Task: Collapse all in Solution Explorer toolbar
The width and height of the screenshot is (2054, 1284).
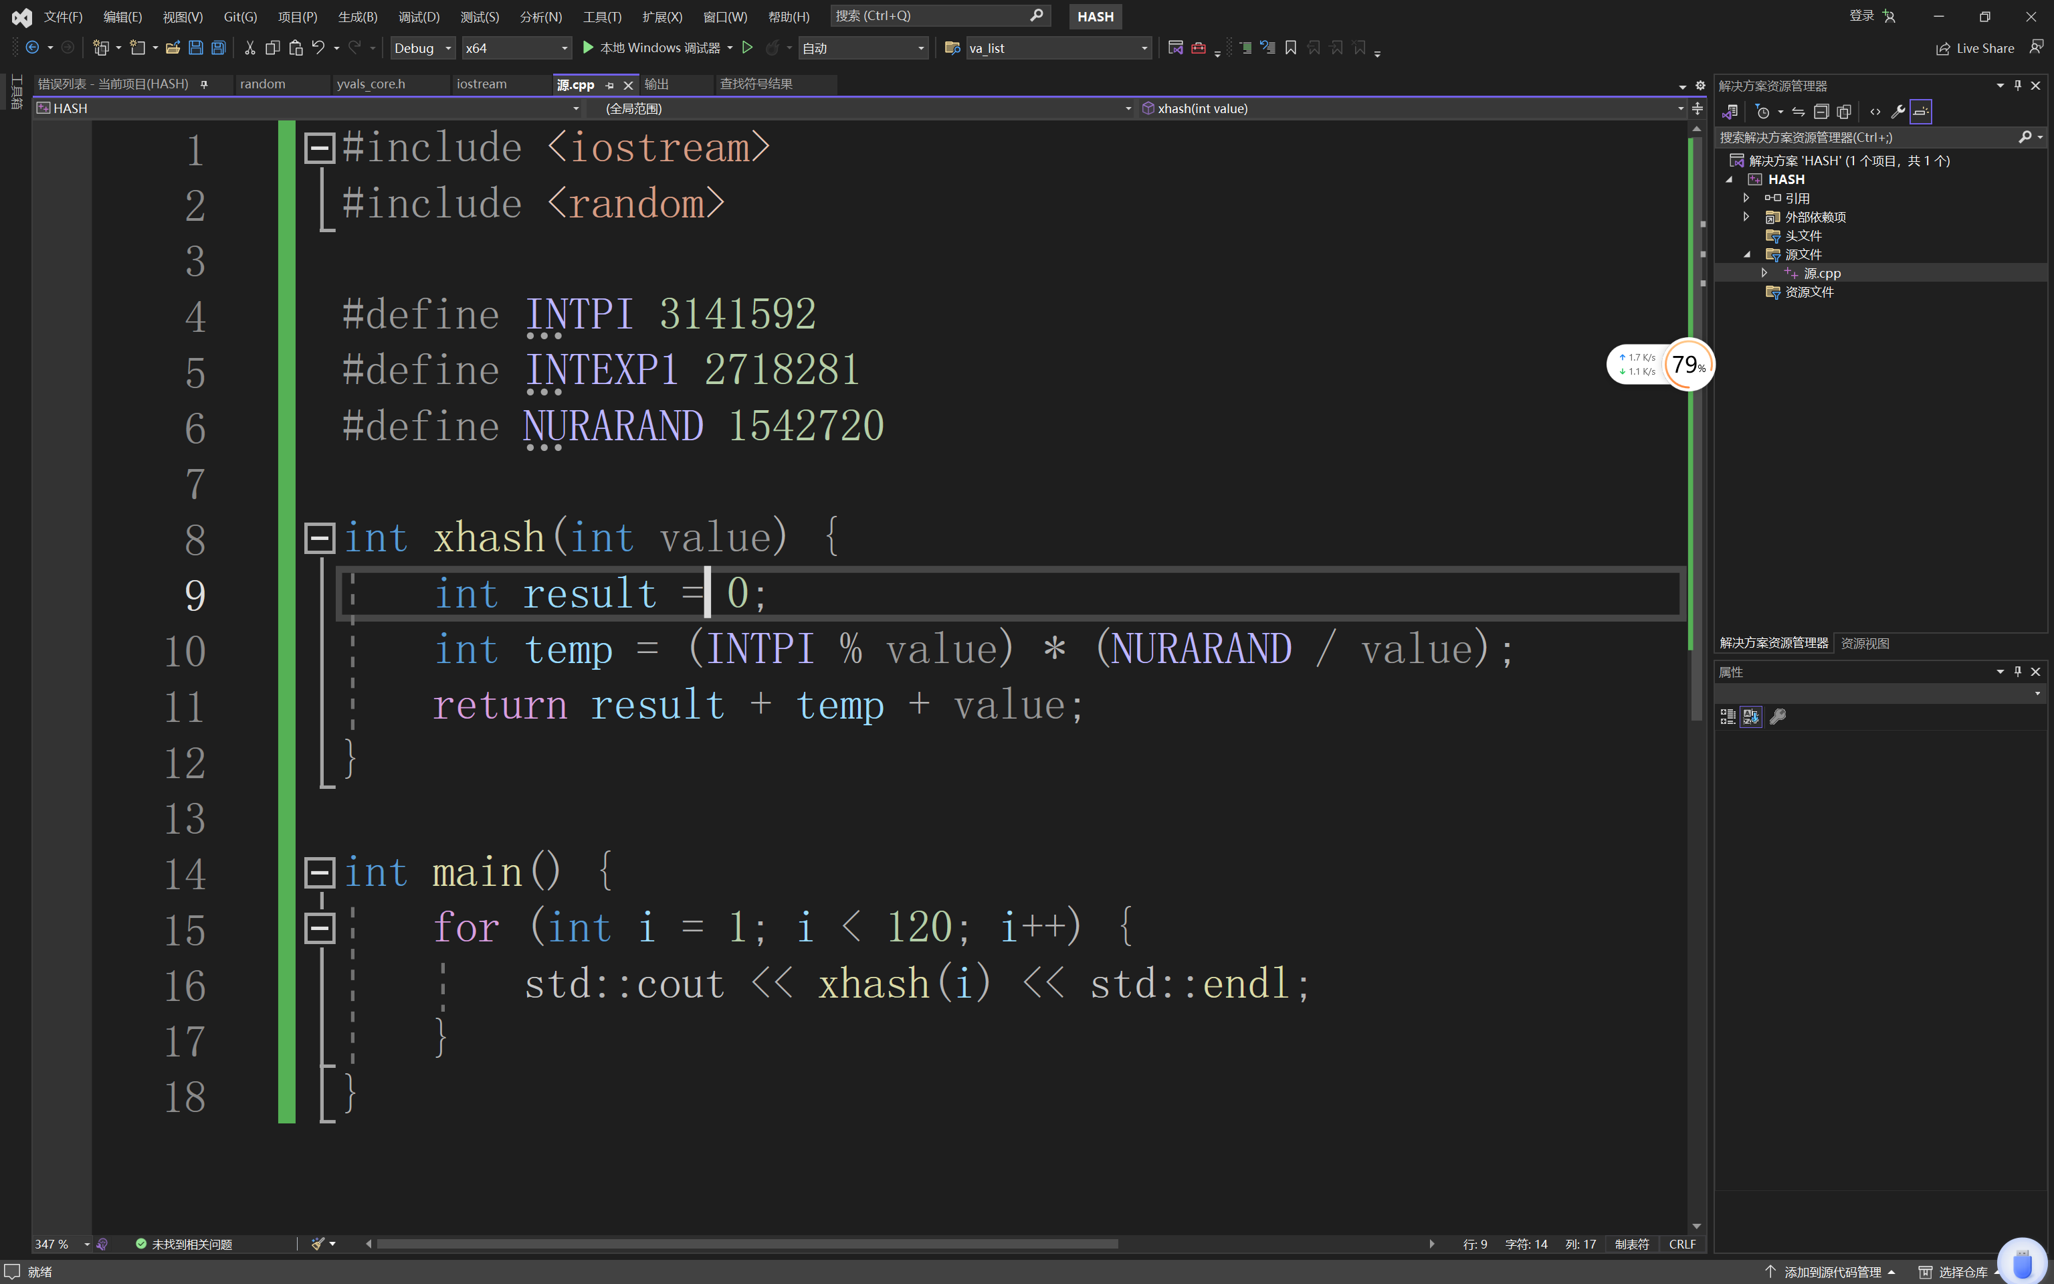Action: [x=1821, y=111]
